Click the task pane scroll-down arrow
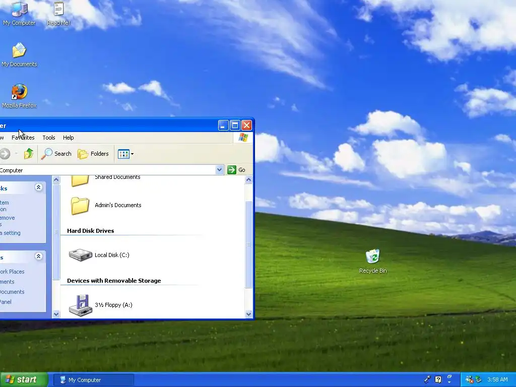 click(56, 314)
